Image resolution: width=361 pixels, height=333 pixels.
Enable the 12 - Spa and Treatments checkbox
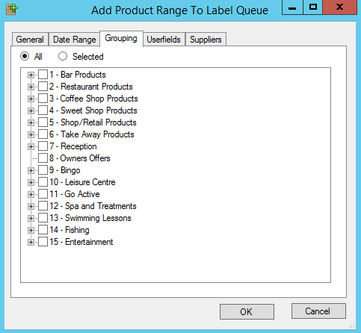[43, 206]
